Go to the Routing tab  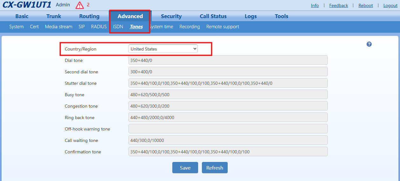pyautogui.click(x=89, y=16)
